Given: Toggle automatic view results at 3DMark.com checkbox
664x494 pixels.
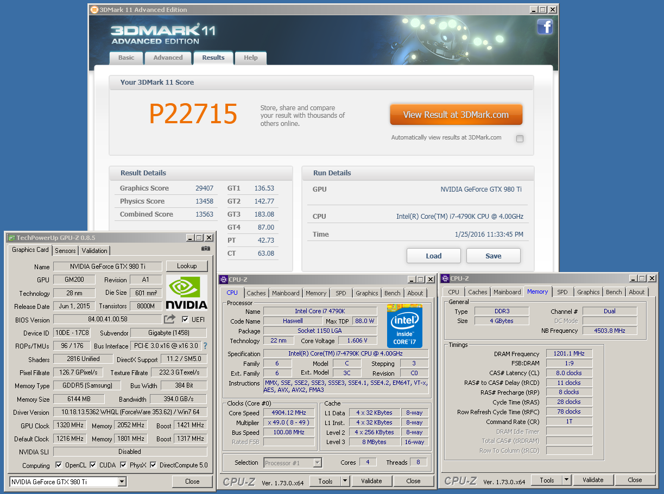Looking at the screenshot, I should click(520, 138).
